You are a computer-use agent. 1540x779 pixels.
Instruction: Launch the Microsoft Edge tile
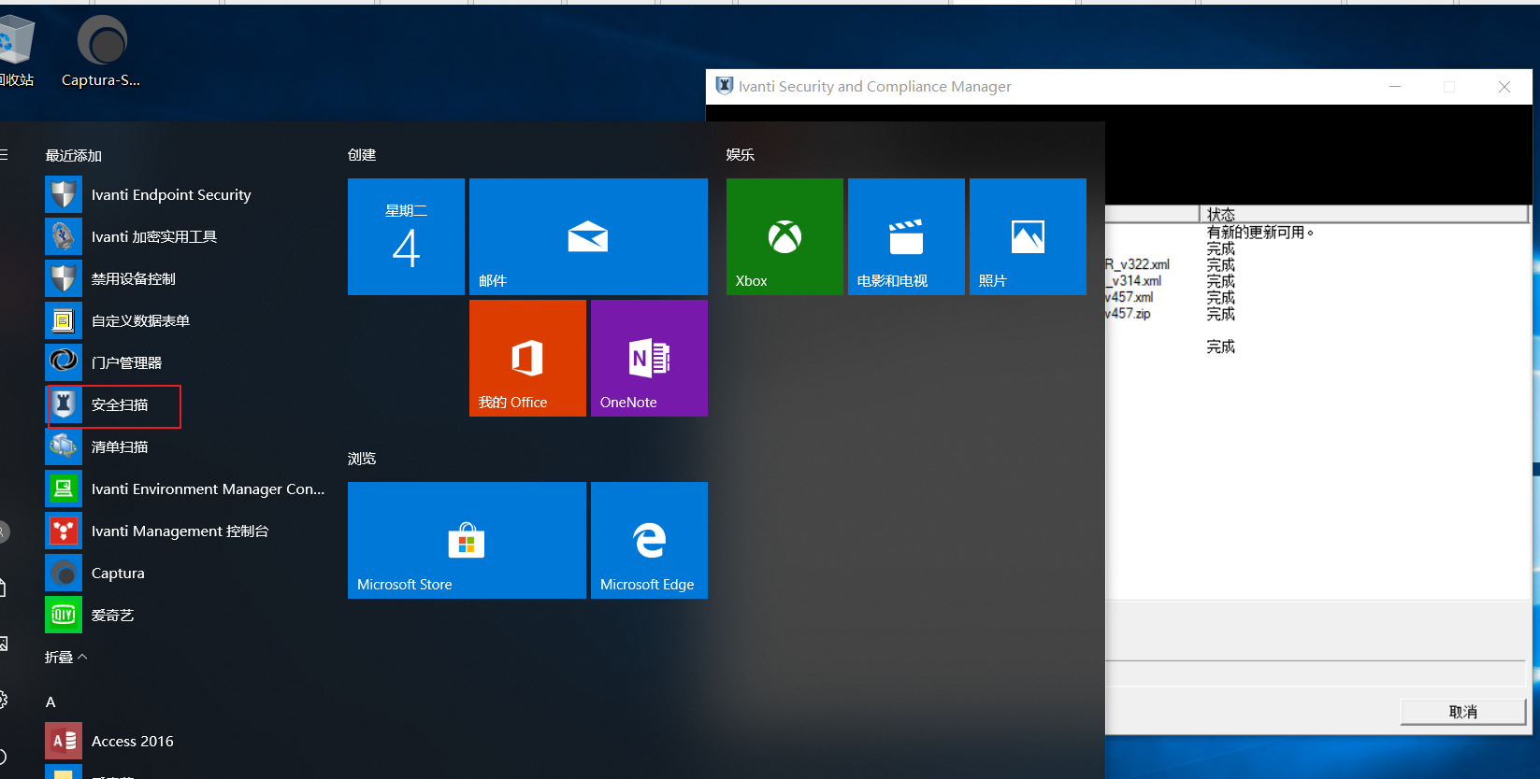[649, 540]
